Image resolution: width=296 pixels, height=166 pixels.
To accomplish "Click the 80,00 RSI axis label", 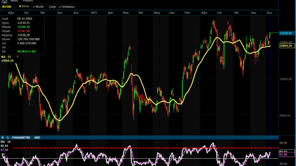I will pyautogui.click(x=283, y=143).
